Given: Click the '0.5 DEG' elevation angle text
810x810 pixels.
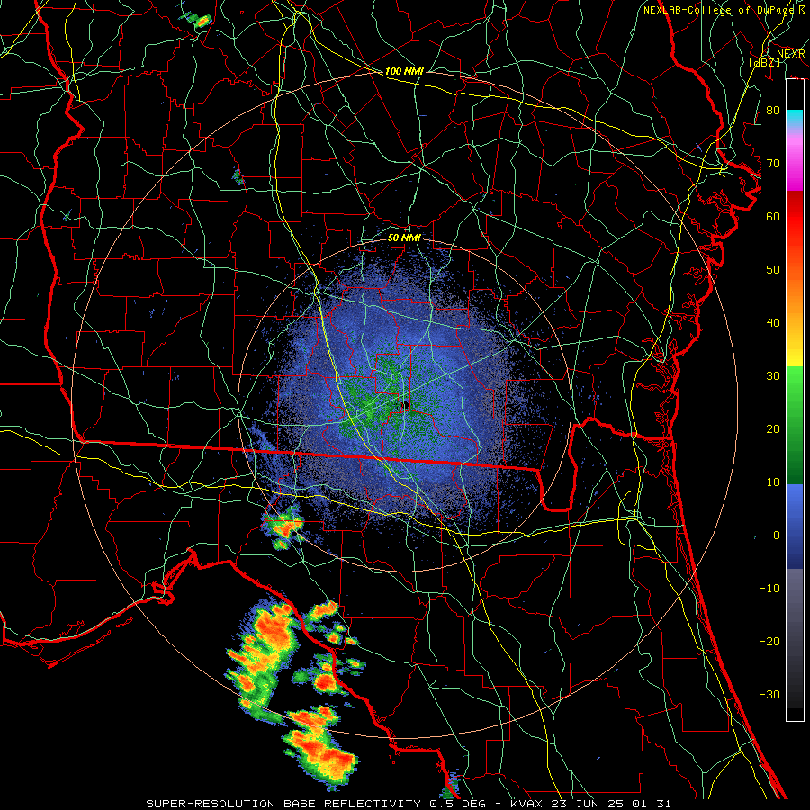Looking at the screenshot, I should (x=458, y=804).
